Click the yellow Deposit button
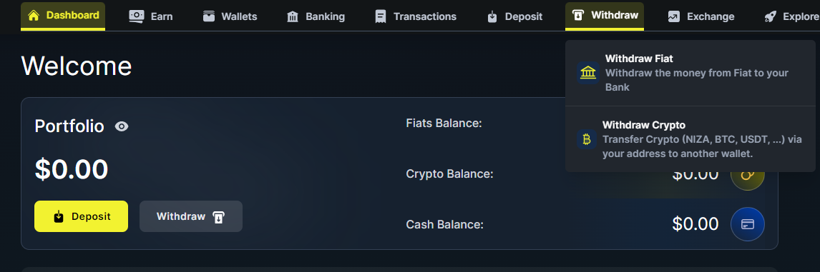820x272 pixels. click(81, 216)
